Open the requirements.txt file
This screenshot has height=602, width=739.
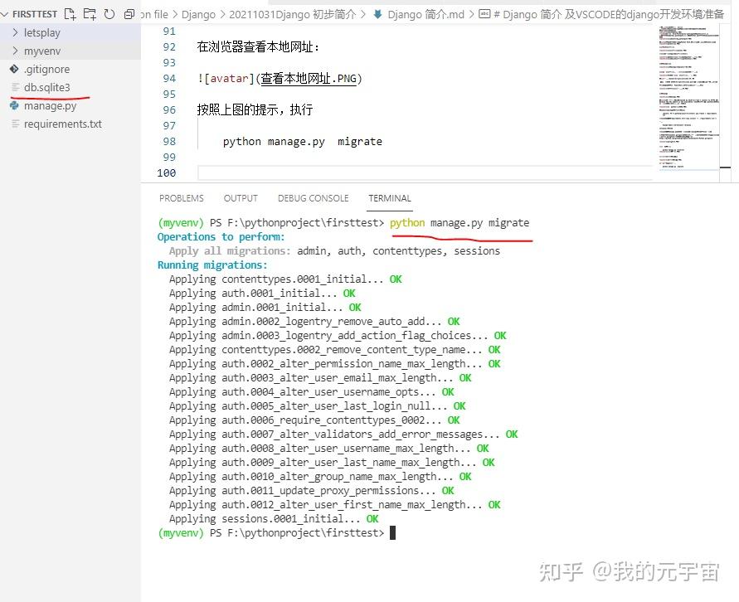[x=61, y=123]
